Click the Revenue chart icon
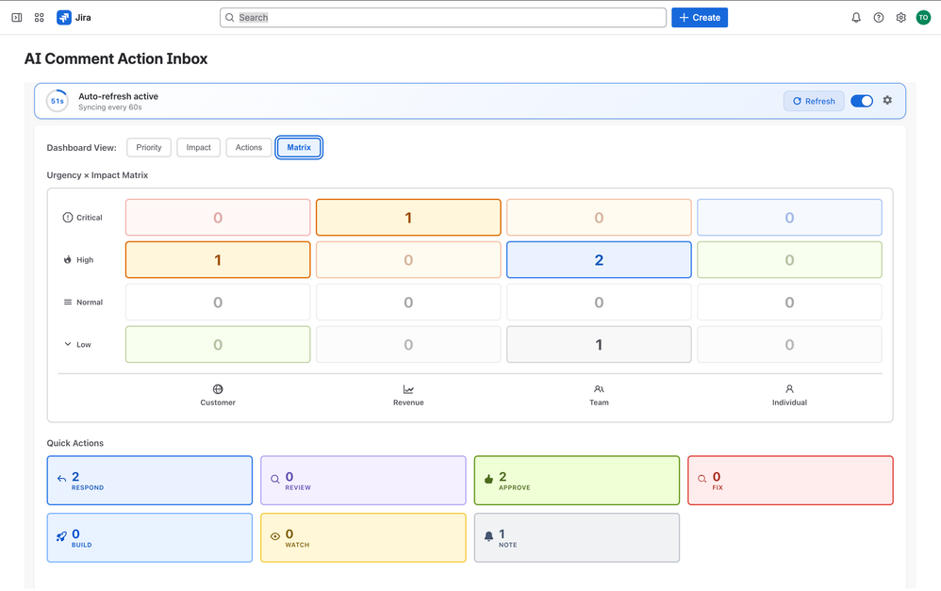 [x=408, y=388]
